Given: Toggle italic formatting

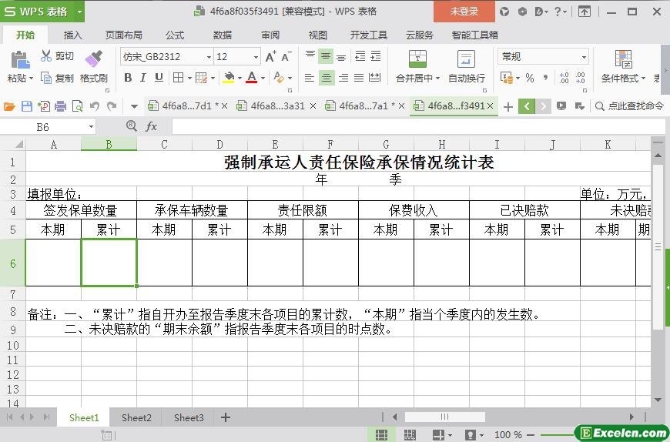Looking at the screenshot, I should 143,77.
